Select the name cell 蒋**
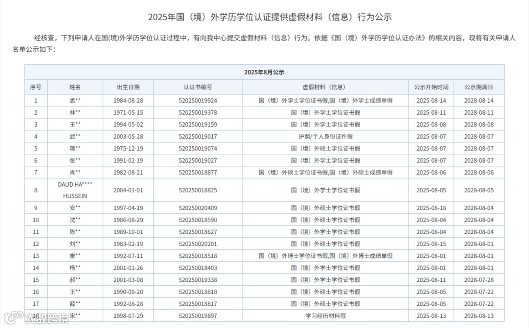Image resolution: width=529 pixels, height=328 pixels. 75,148
